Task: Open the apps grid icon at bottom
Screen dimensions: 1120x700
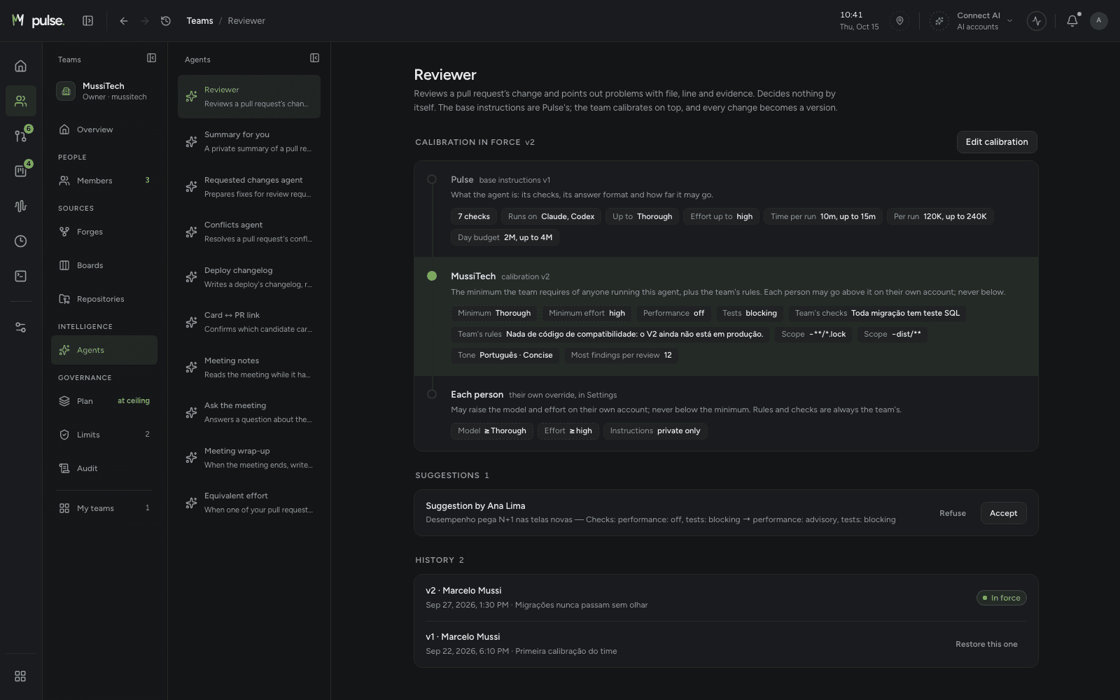Action: tap(21, 676)
